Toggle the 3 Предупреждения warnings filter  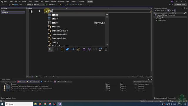click(x=33, y=82)
